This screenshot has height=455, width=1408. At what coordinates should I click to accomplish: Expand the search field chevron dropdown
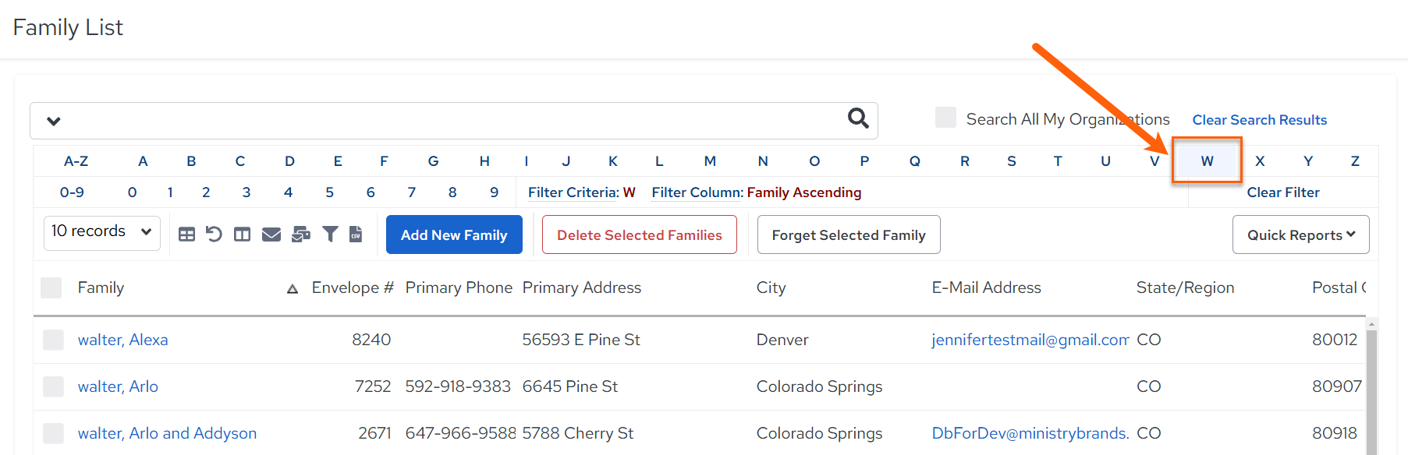click(54, 121)
